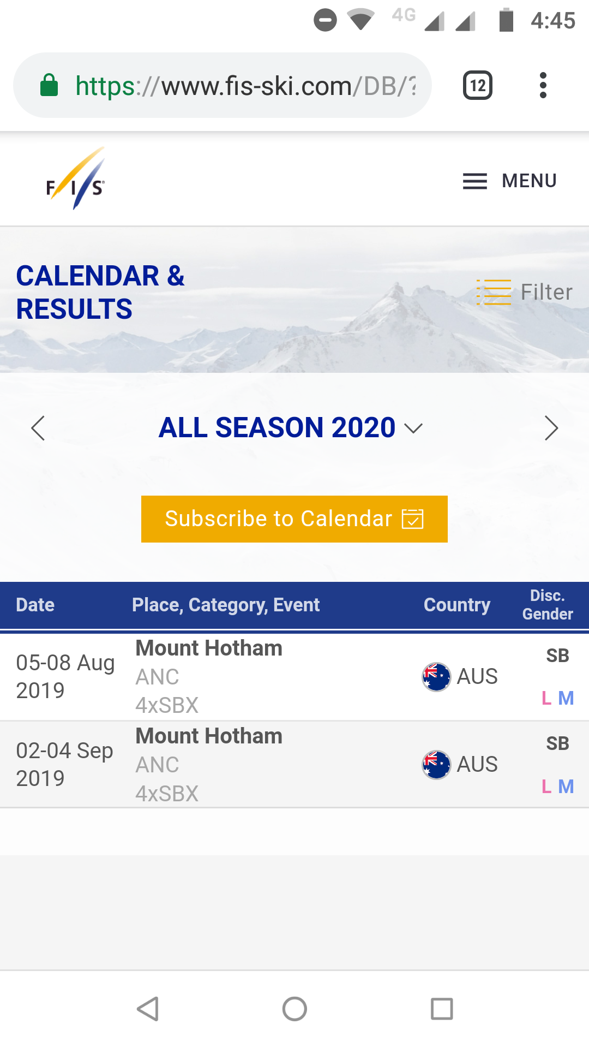Click the Date column header
Image resolution: width=589 pixels, height=1048 pixels.
pyautogui.click(x=35, y=605)
